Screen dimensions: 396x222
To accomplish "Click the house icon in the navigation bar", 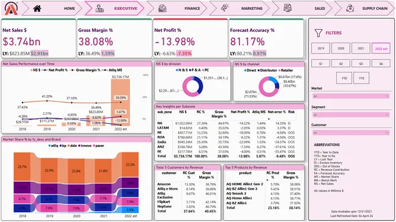I will tap(37, 9).
